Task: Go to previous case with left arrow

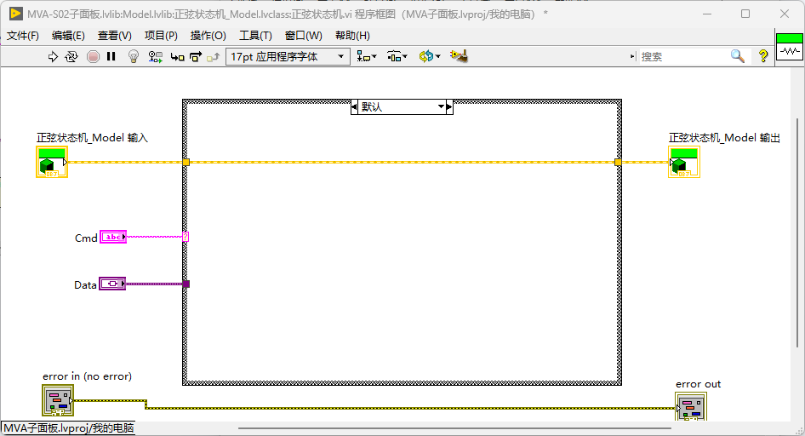Action: click(354, 106)
